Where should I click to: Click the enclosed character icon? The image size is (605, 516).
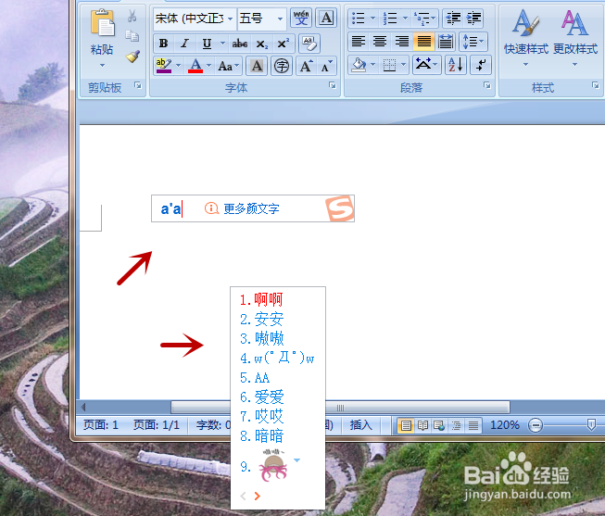282,66
